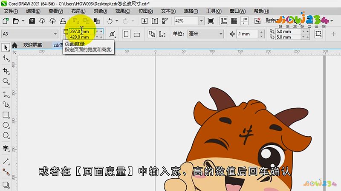Image resolution: width=341 pixels, height=191 pixels.
Task: Click the 42% zoom level field
Action: (186, 21)
